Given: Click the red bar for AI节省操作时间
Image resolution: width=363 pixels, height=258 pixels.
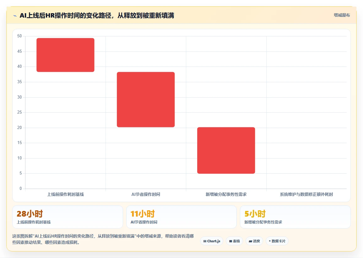Looking at the screenshot, I should [146, 99].
